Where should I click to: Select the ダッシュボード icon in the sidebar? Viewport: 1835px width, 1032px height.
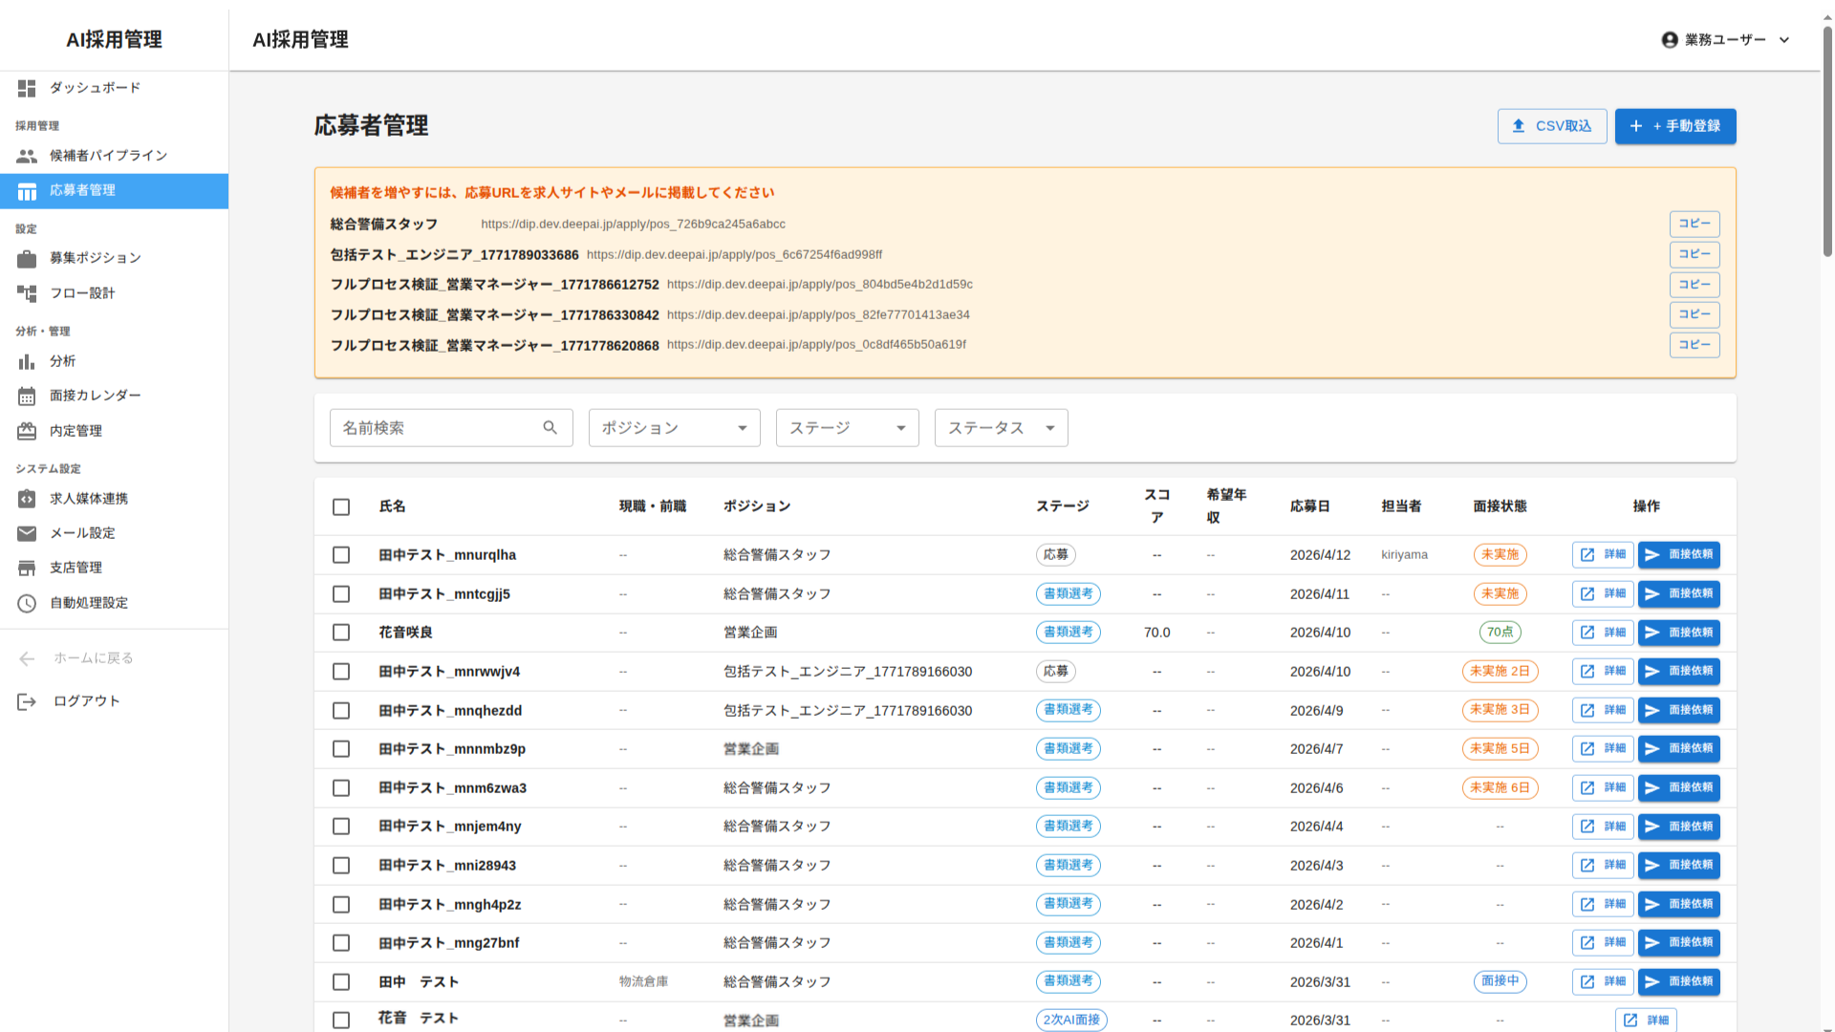pyautogui.click(x=28, y=88)
